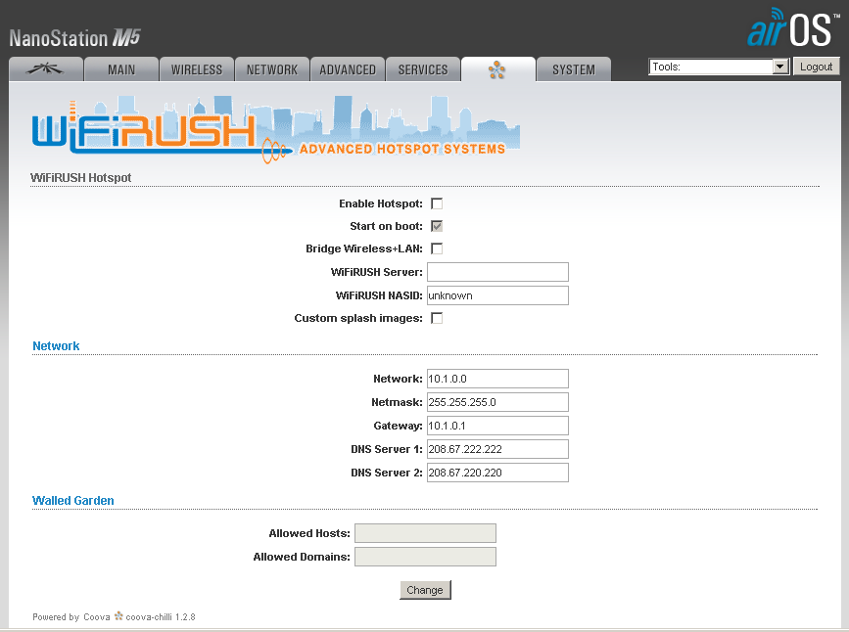Click the Allowed Domains field
This screenshot has height=632, width=849.
[425, 557]
